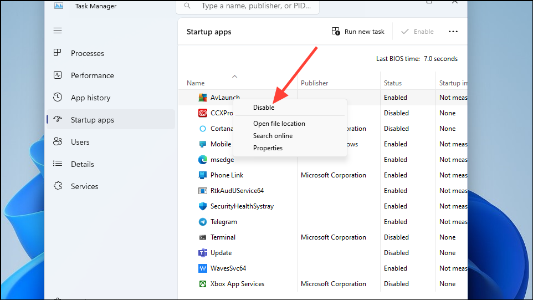Click Disabled status of Terminal row

pyautogui.click(x=396, y=237)
